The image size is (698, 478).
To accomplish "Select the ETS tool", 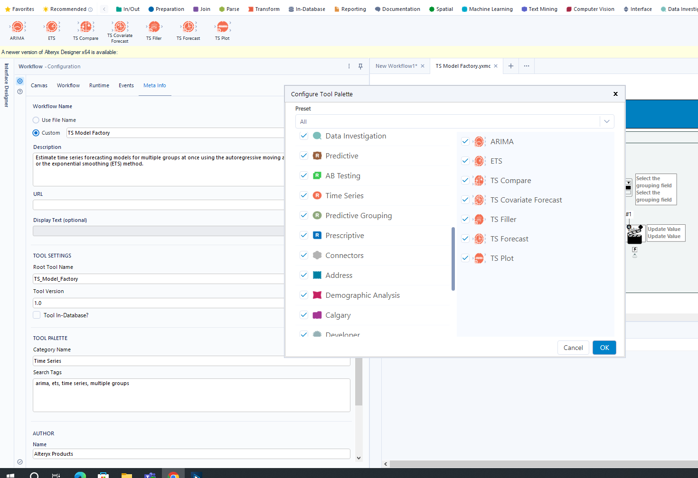I will click(x=51, y=27).
